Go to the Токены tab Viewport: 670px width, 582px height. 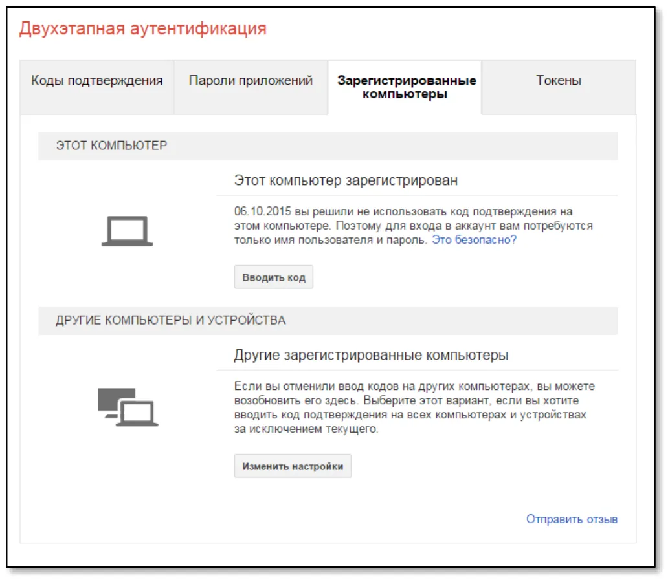coord(559,87)
